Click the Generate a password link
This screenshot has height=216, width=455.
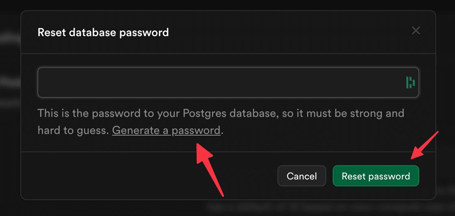166,131
